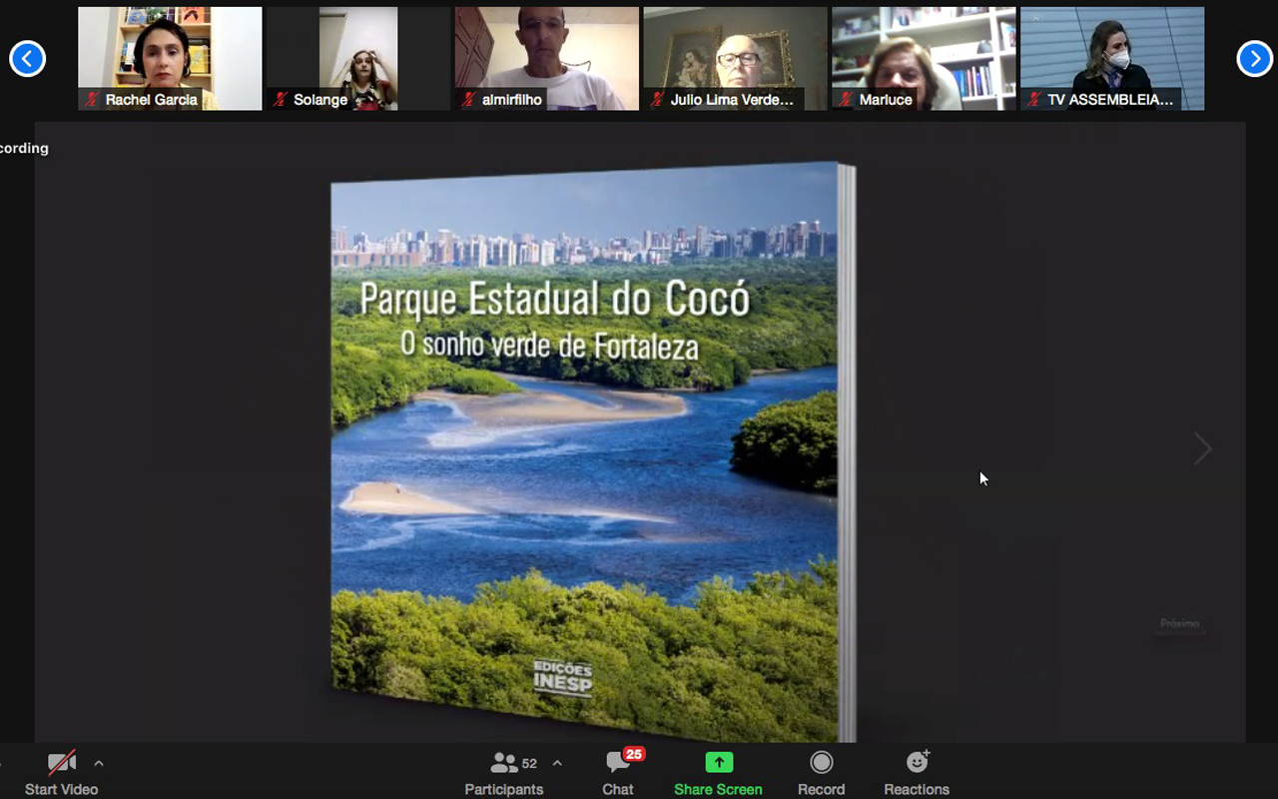The height and width of the screenshot is (799, 1278).
Task: Advance slide using the right chevron
Action: click(1202, 449)
